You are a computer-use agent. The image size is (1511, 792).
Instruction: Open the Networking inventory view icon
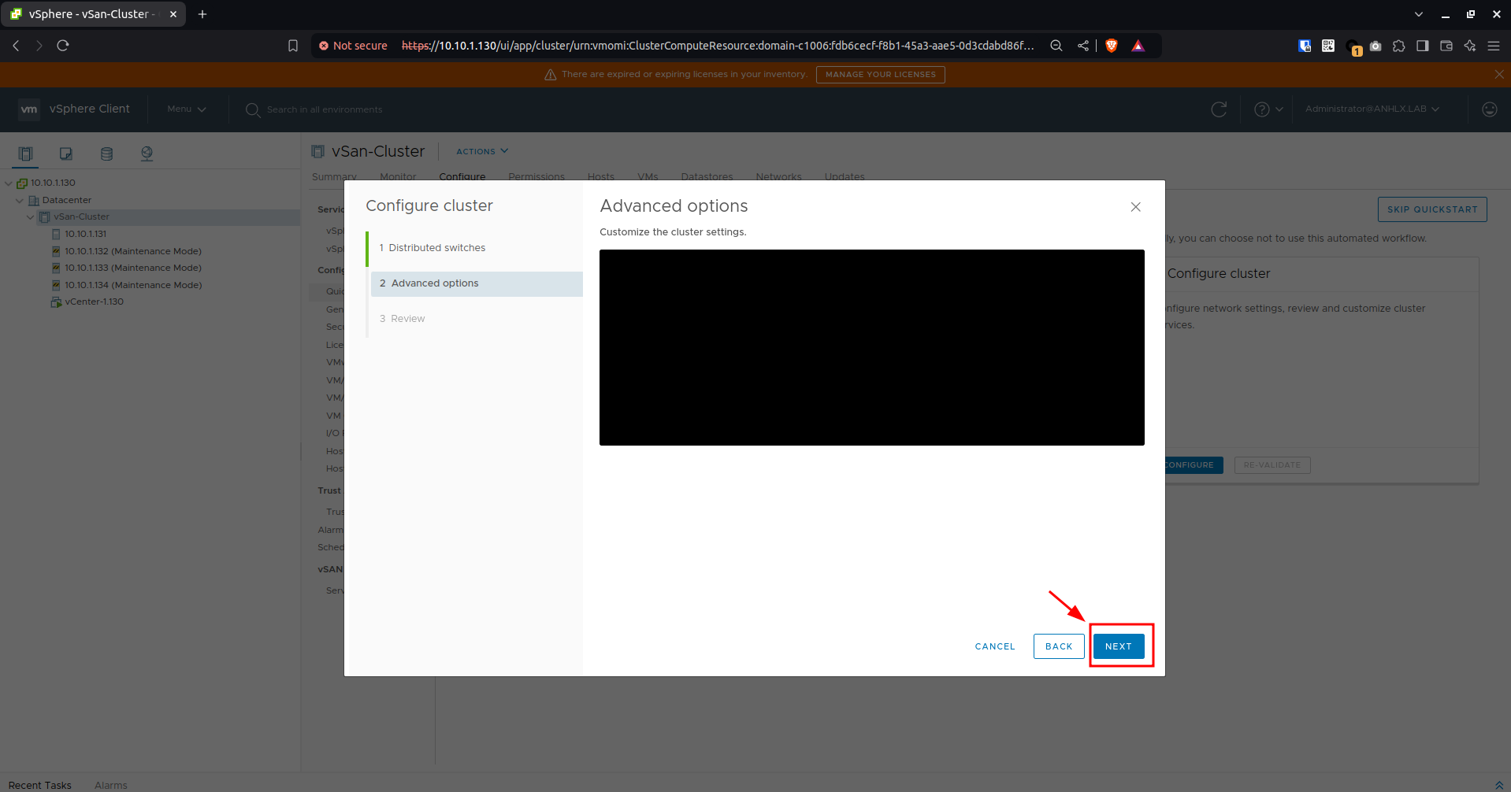pyautogui.click(x=147, y=154)
